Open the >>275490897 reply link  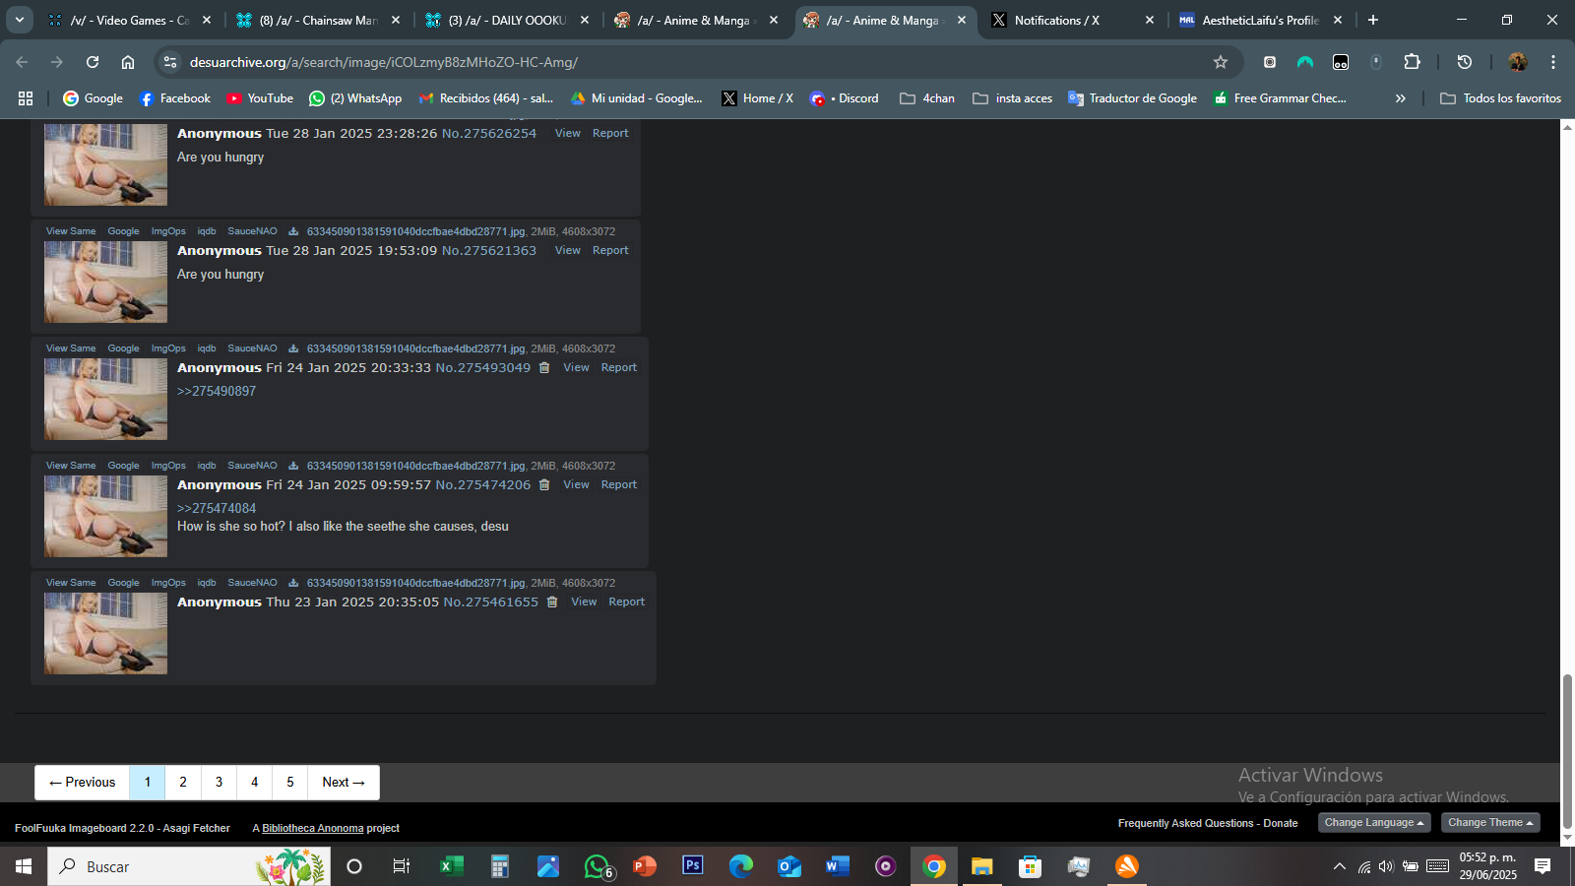[x=217, y=392]
